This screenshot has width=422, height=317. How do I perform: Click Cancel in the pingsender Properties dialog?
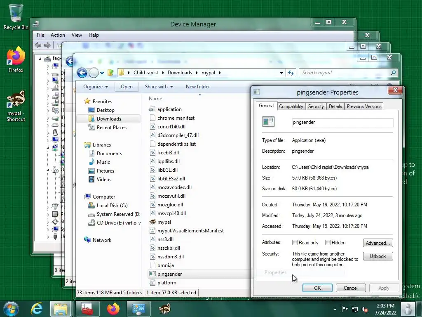coord(350,288)
